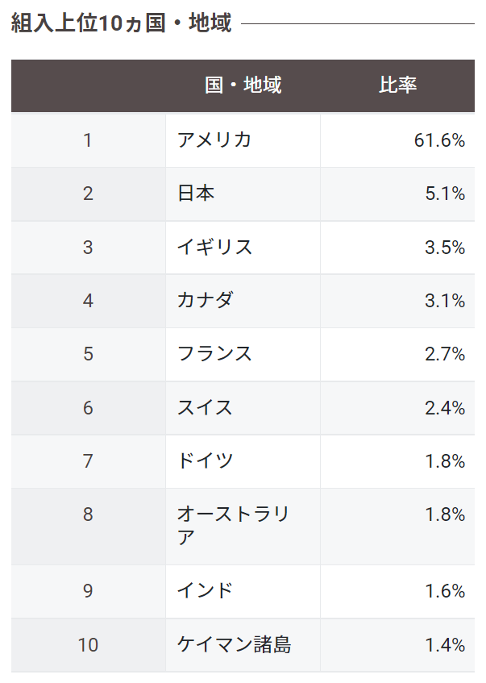The height and width of the screenshot is (683, 486).
Task: Click the スイス country cell
Action: click(243, 408)
